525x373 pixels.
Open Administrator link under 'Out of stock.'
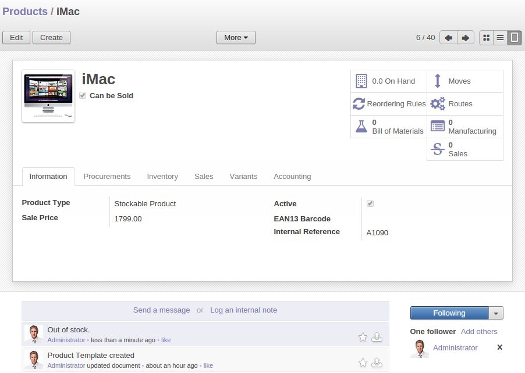tap(66, 340)
